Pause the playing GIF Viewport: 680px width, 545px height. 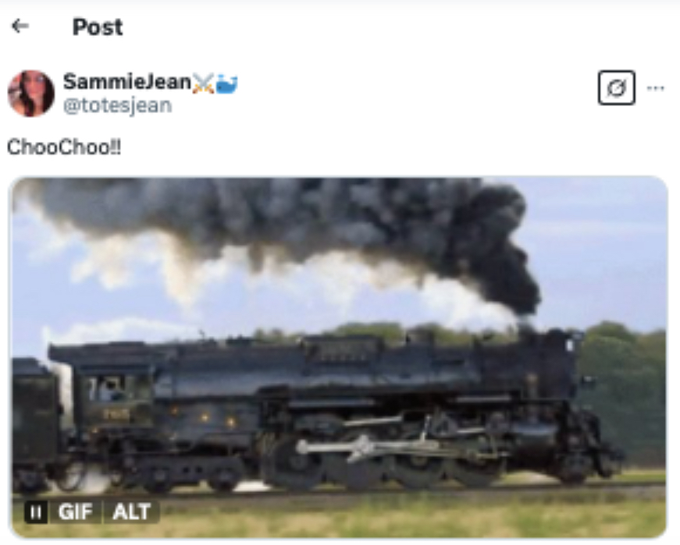pos(36,512)
